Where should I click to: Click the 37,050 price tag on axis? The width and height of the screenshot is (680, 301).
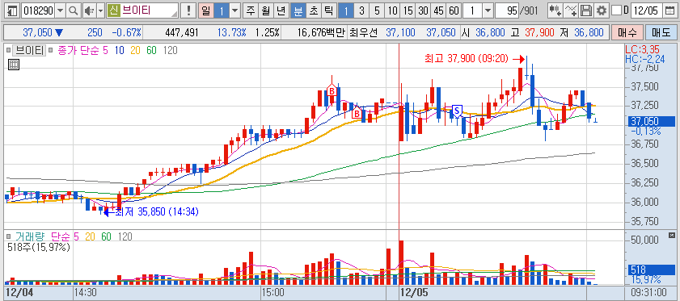pos(651,121)
